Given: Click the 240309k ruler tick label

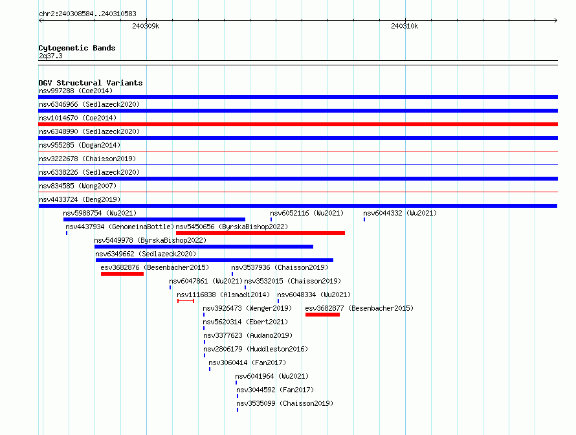Looking at the screenshot, I should tap(146, 26).
